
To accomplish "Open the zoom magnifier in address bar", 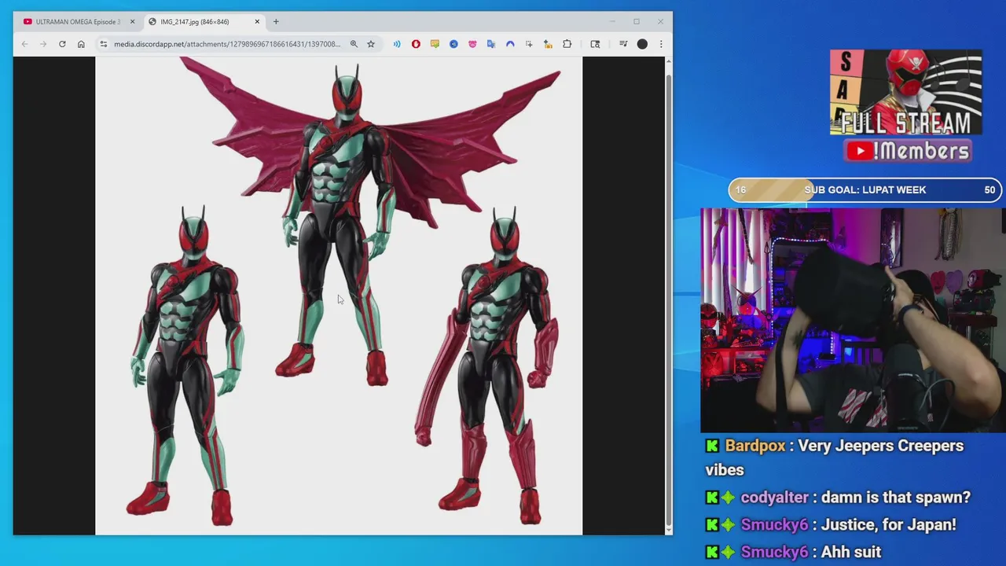I will coord(354,44).
